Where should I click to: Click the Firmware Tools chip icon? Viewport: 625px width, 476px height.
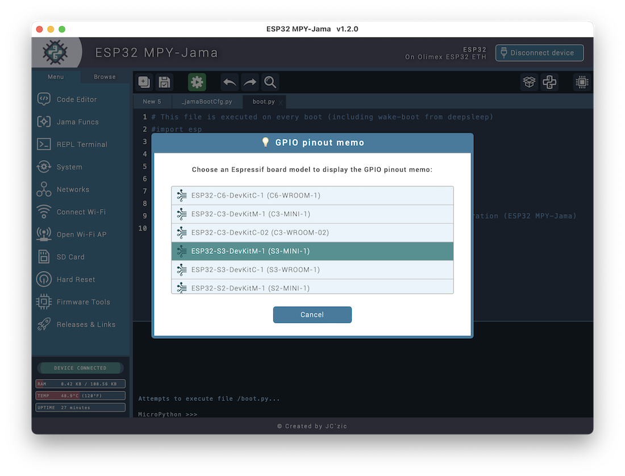[44, 302]
